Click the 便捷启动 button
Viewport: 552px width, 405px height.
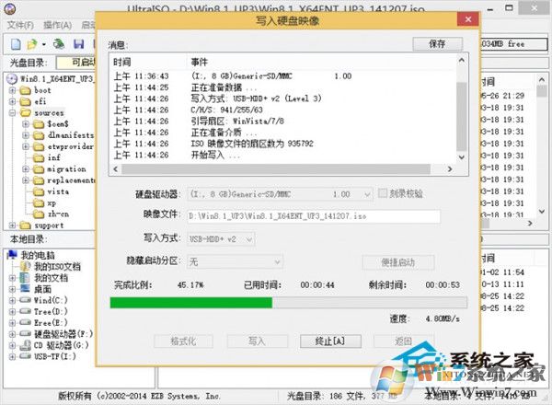coord(398,262)
